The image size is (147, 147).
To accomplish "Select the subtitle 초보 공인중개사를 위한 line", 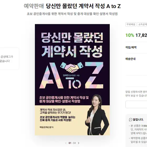I will tap(72, 14).
